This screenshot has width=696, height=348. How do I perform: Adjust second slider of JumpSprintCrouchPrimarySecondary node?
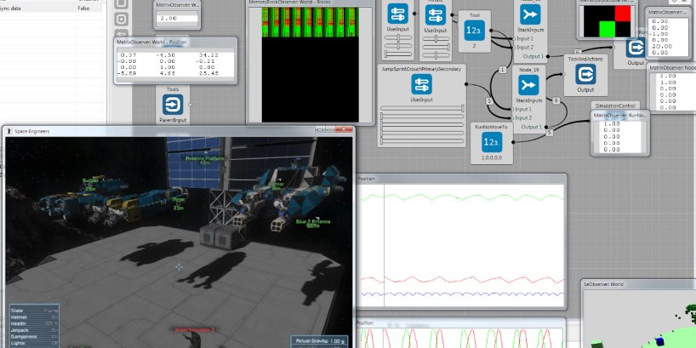[x=422, y=117]
